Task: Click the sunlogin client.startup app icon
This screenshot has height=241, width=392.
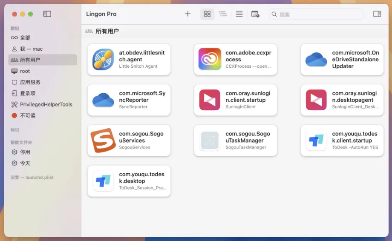Action: click(210, 100)
